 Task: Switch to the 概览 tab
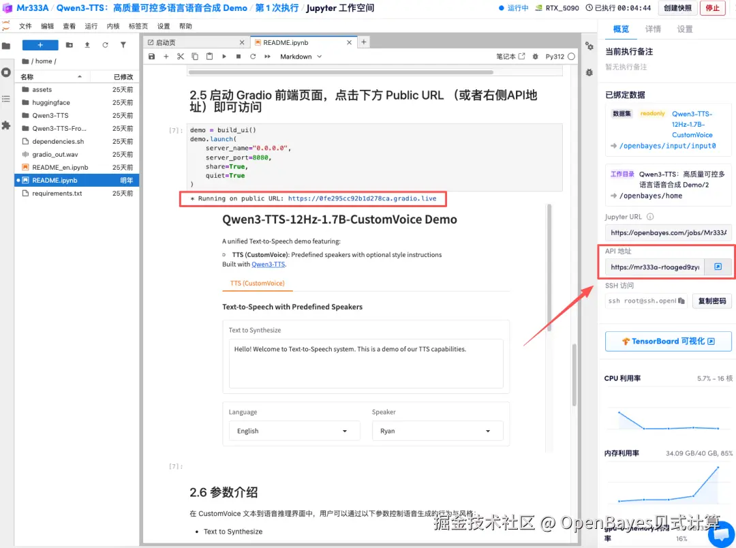tap(621, 29)
